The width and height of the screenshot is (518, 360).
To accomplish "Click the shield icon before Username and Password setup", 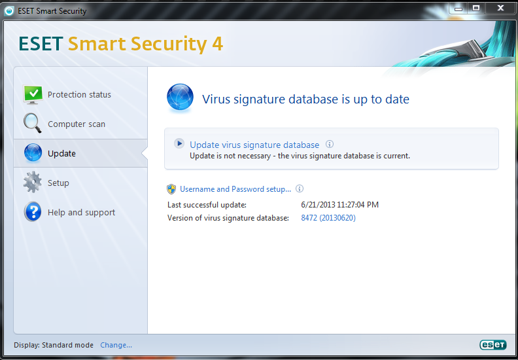I will 171,189.
